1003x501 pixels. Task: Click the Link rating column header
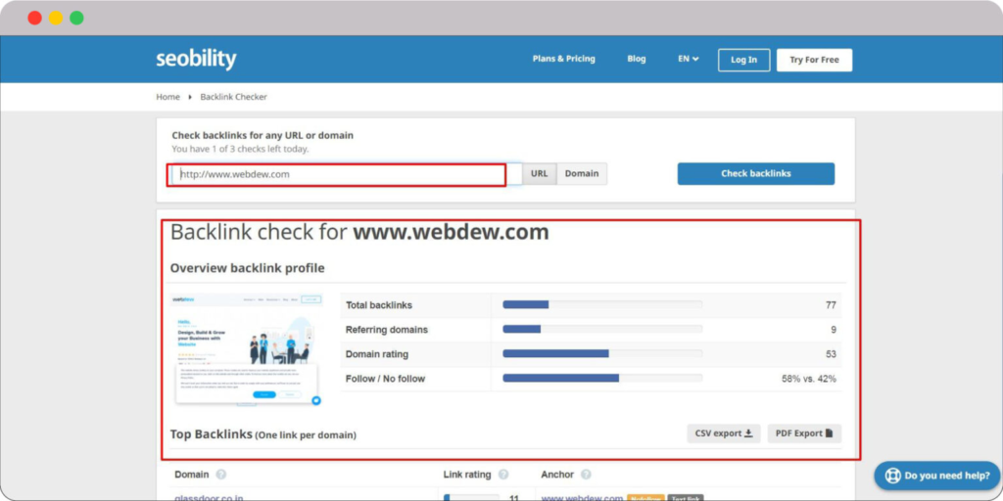tap(467, 475)
